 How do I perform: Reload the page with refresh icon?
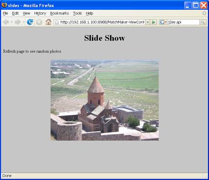(x=30, y=22)
